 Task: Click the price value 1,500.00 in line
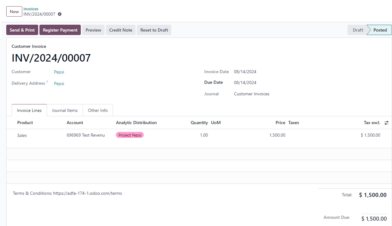[277, 135]
